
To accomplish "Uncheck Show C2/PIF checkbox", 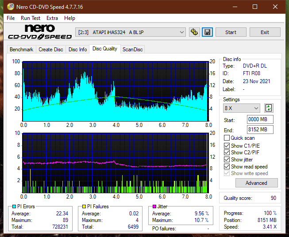I will coord(227,153).
